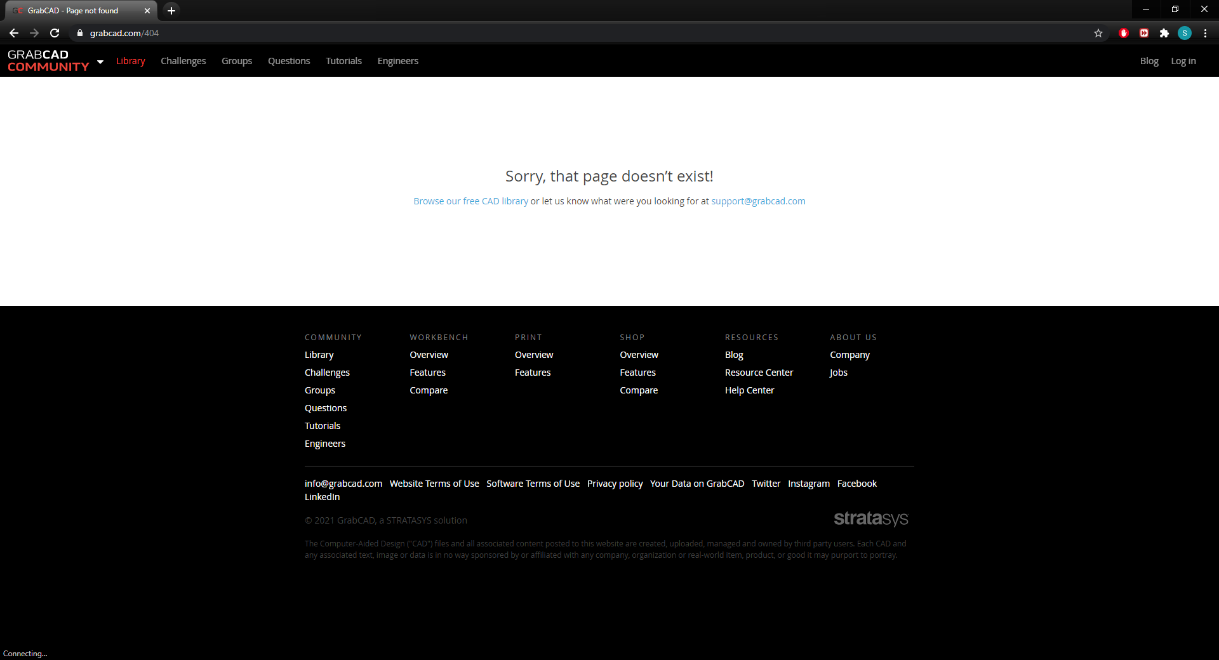Open footer Community Groups link

click(320, 390)
